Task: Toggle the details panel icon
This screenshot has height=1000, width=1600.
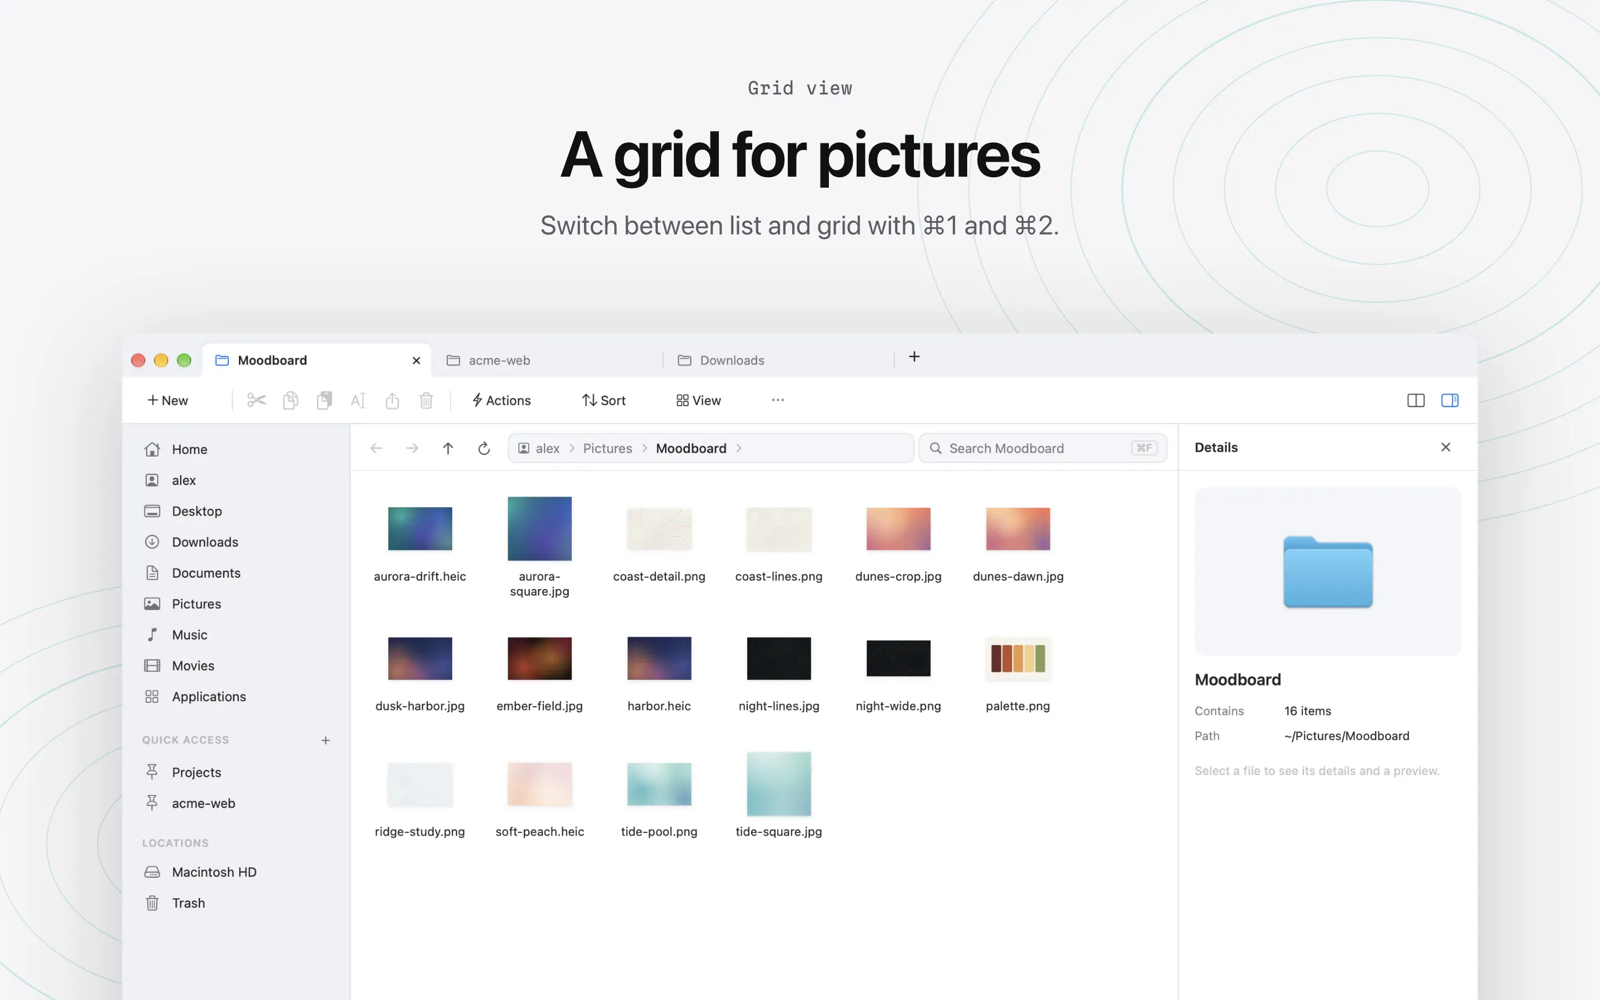Action: pyautogui.click(x=1450, y=400)
